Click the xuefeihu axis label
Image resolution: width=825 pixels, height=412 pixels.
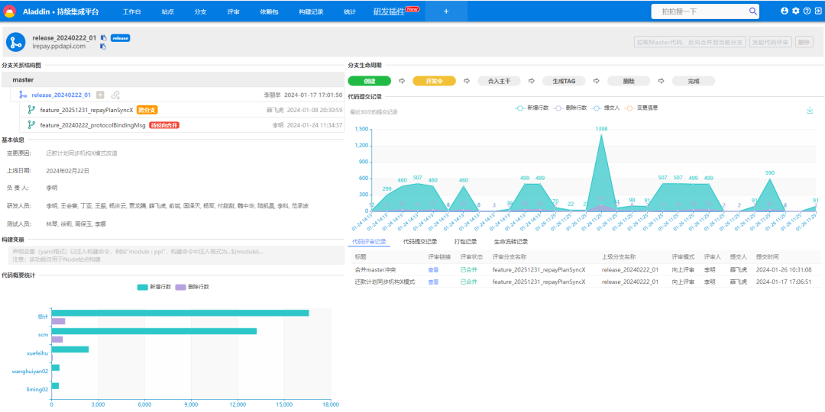tap(37, 354)
